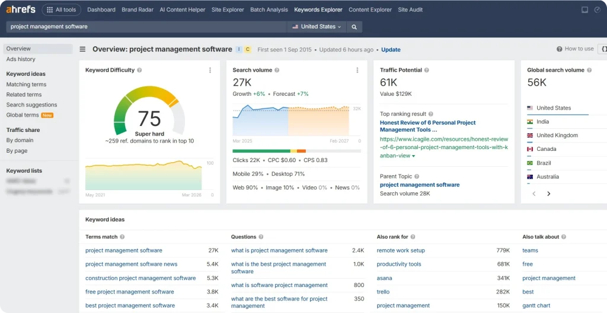
Task: Open Brand Radar in top navigation
Action: pos(138,9)
